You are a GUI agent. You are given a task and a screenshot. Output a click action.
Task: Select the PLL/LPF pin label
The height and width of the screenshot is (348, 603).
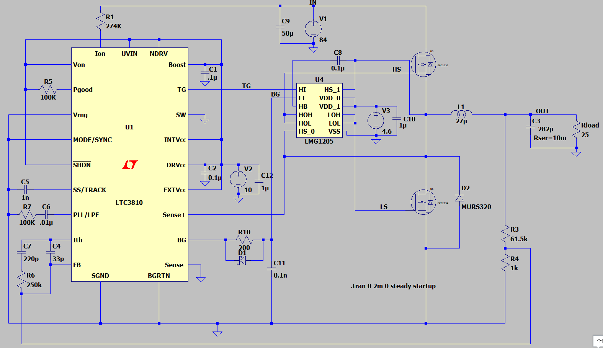(x=86, y=215)
